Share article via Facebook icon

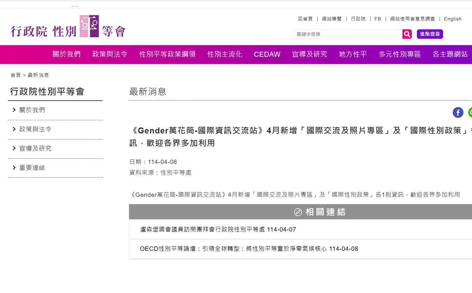point(458,112)
